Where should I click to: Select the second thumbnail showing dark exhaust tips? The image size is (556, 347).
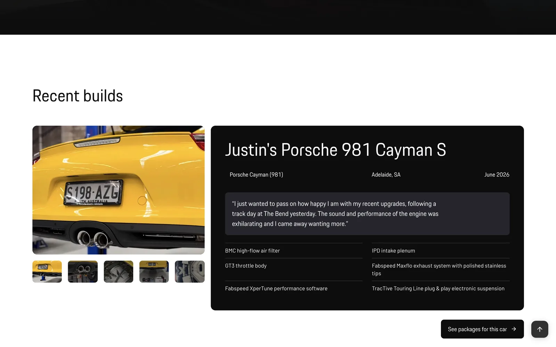coord(83,272)
